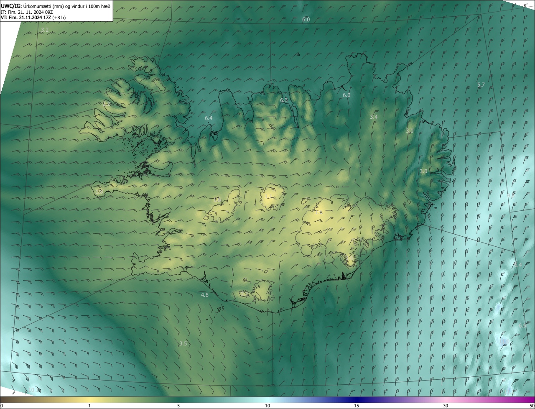Select the "5" tick on the color scale
The image size is (535, 409).
pos(178,406)
